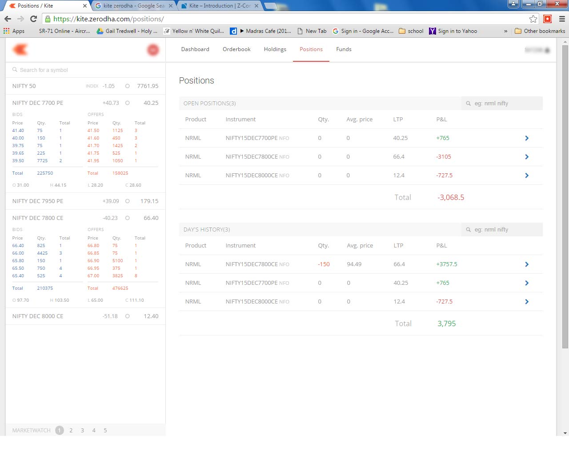Open the Chrome user profile icon

(x=513, y=4)
